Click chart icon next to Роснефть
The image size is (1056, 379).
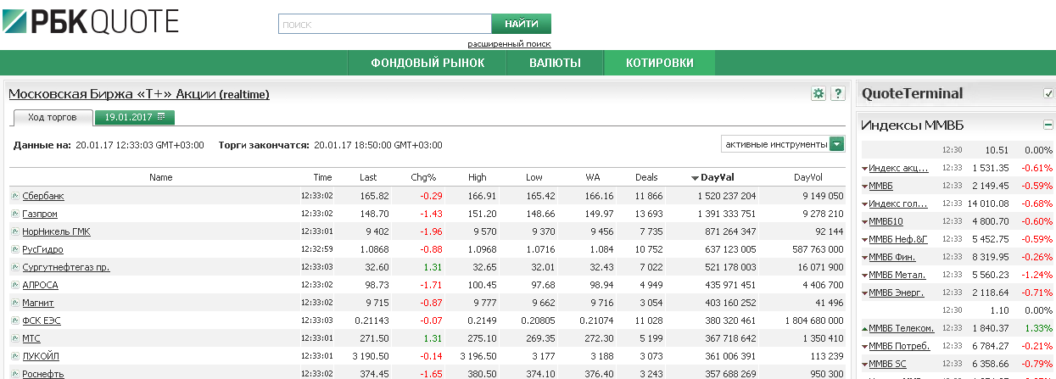coord(14,374)
